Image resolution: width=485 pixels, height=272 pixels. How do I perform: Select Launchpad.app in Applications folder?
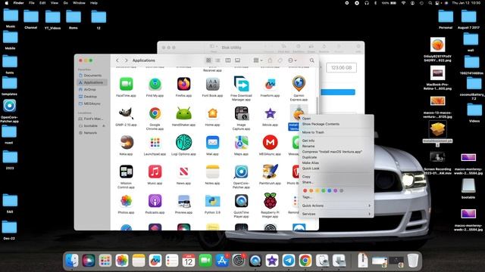tap(155, 143)
